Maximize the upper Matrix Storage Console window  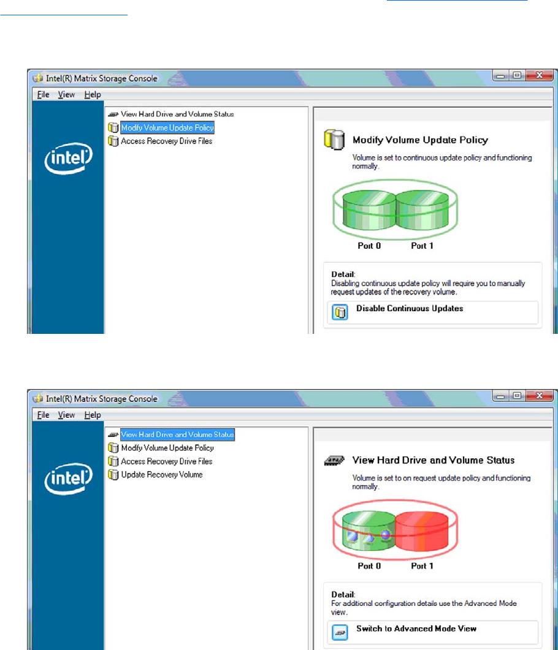517,75
